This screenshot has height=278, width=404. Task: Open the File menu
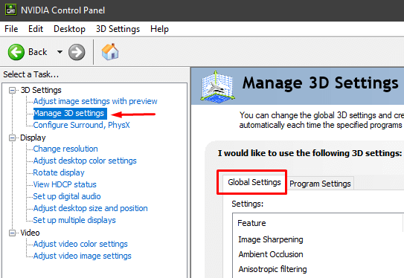[11, 29]
